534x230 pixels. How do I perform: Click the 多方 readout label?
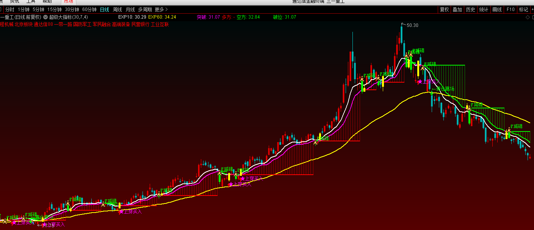pos(227,17)
